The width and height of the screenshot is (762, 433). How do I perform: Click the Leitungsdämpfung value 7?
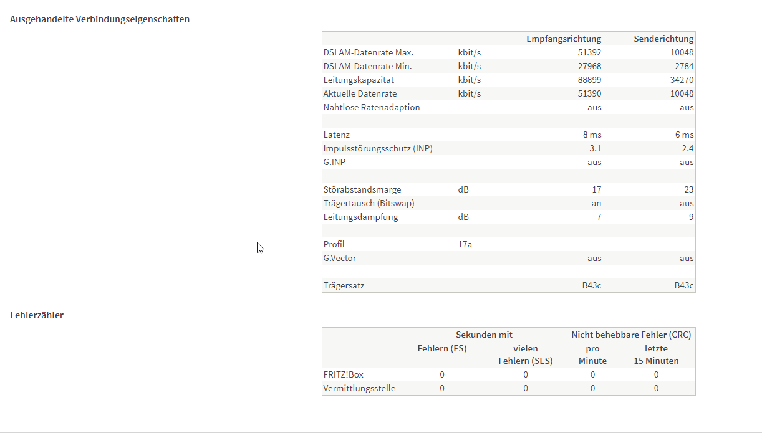[599, 217]
